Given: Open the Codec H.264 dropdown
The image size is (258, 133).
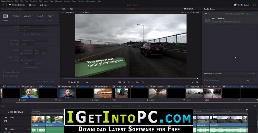Looking at the screenshot, I should 33,31.
